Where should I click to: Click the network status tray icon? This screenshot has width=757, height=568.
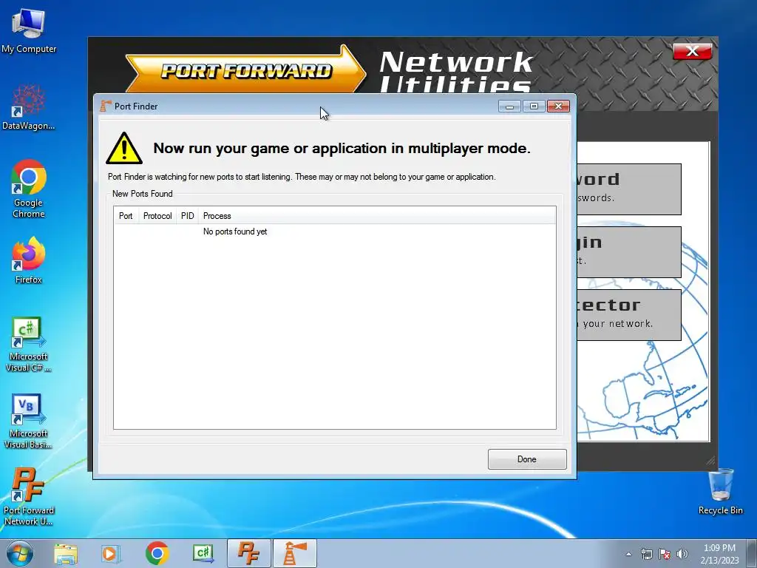click(646, 554)
